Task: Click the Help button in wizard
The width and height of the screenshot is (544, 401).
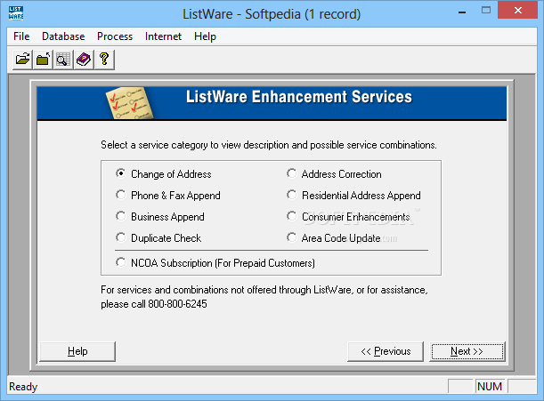Action: tap(77, 351)
